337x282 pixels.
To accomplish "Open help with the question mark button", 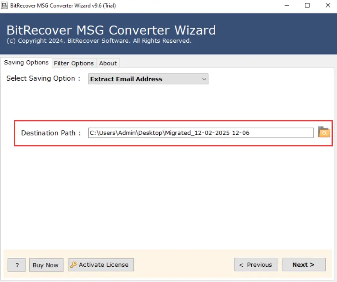I will (16, 265).
